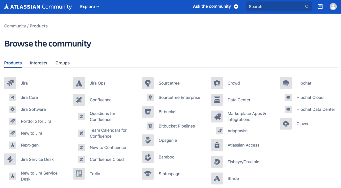The image size is (341, 188).
Task: Click the Bitbucket Pipelines icon
Action: click(150, 126)
